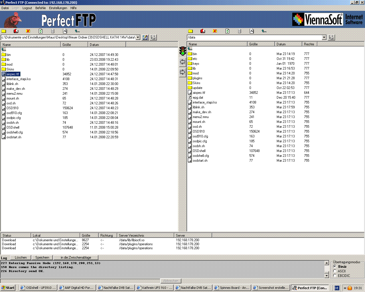Open the local path dropdown
The height and width of the screenshot is (292, 365).
(x=138, y=37)
